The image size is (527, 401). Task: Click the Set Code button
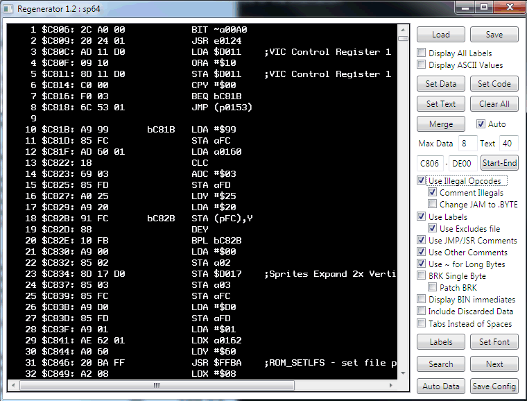point(494,84)
